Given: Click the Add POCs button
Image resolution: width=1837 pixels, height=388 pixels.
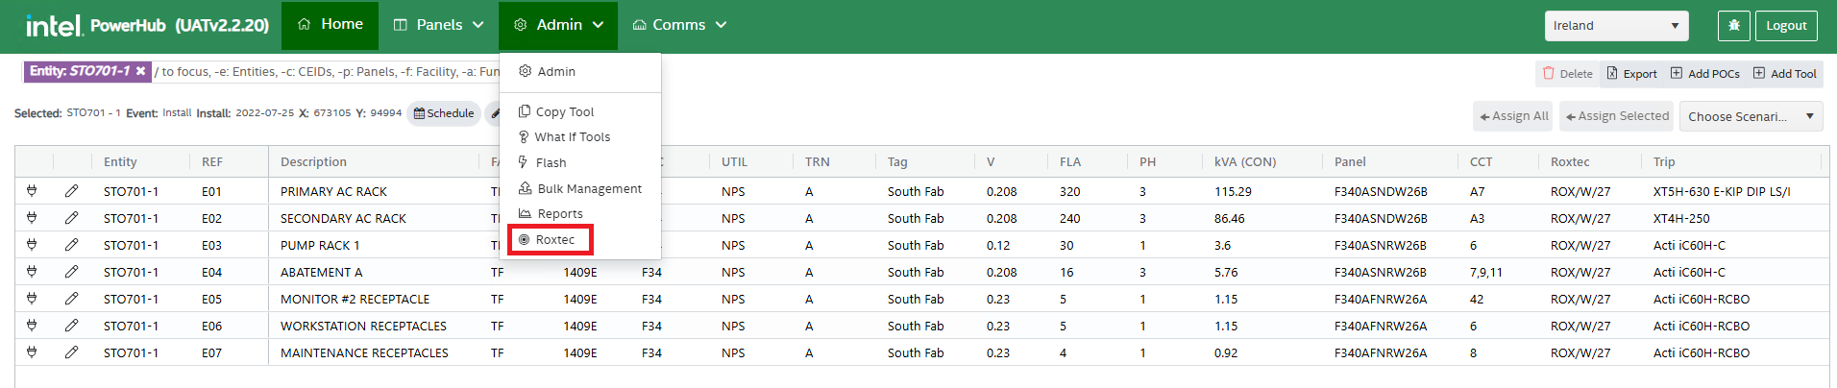Looking at the screenshot, I should click(x=1704, y=74).
